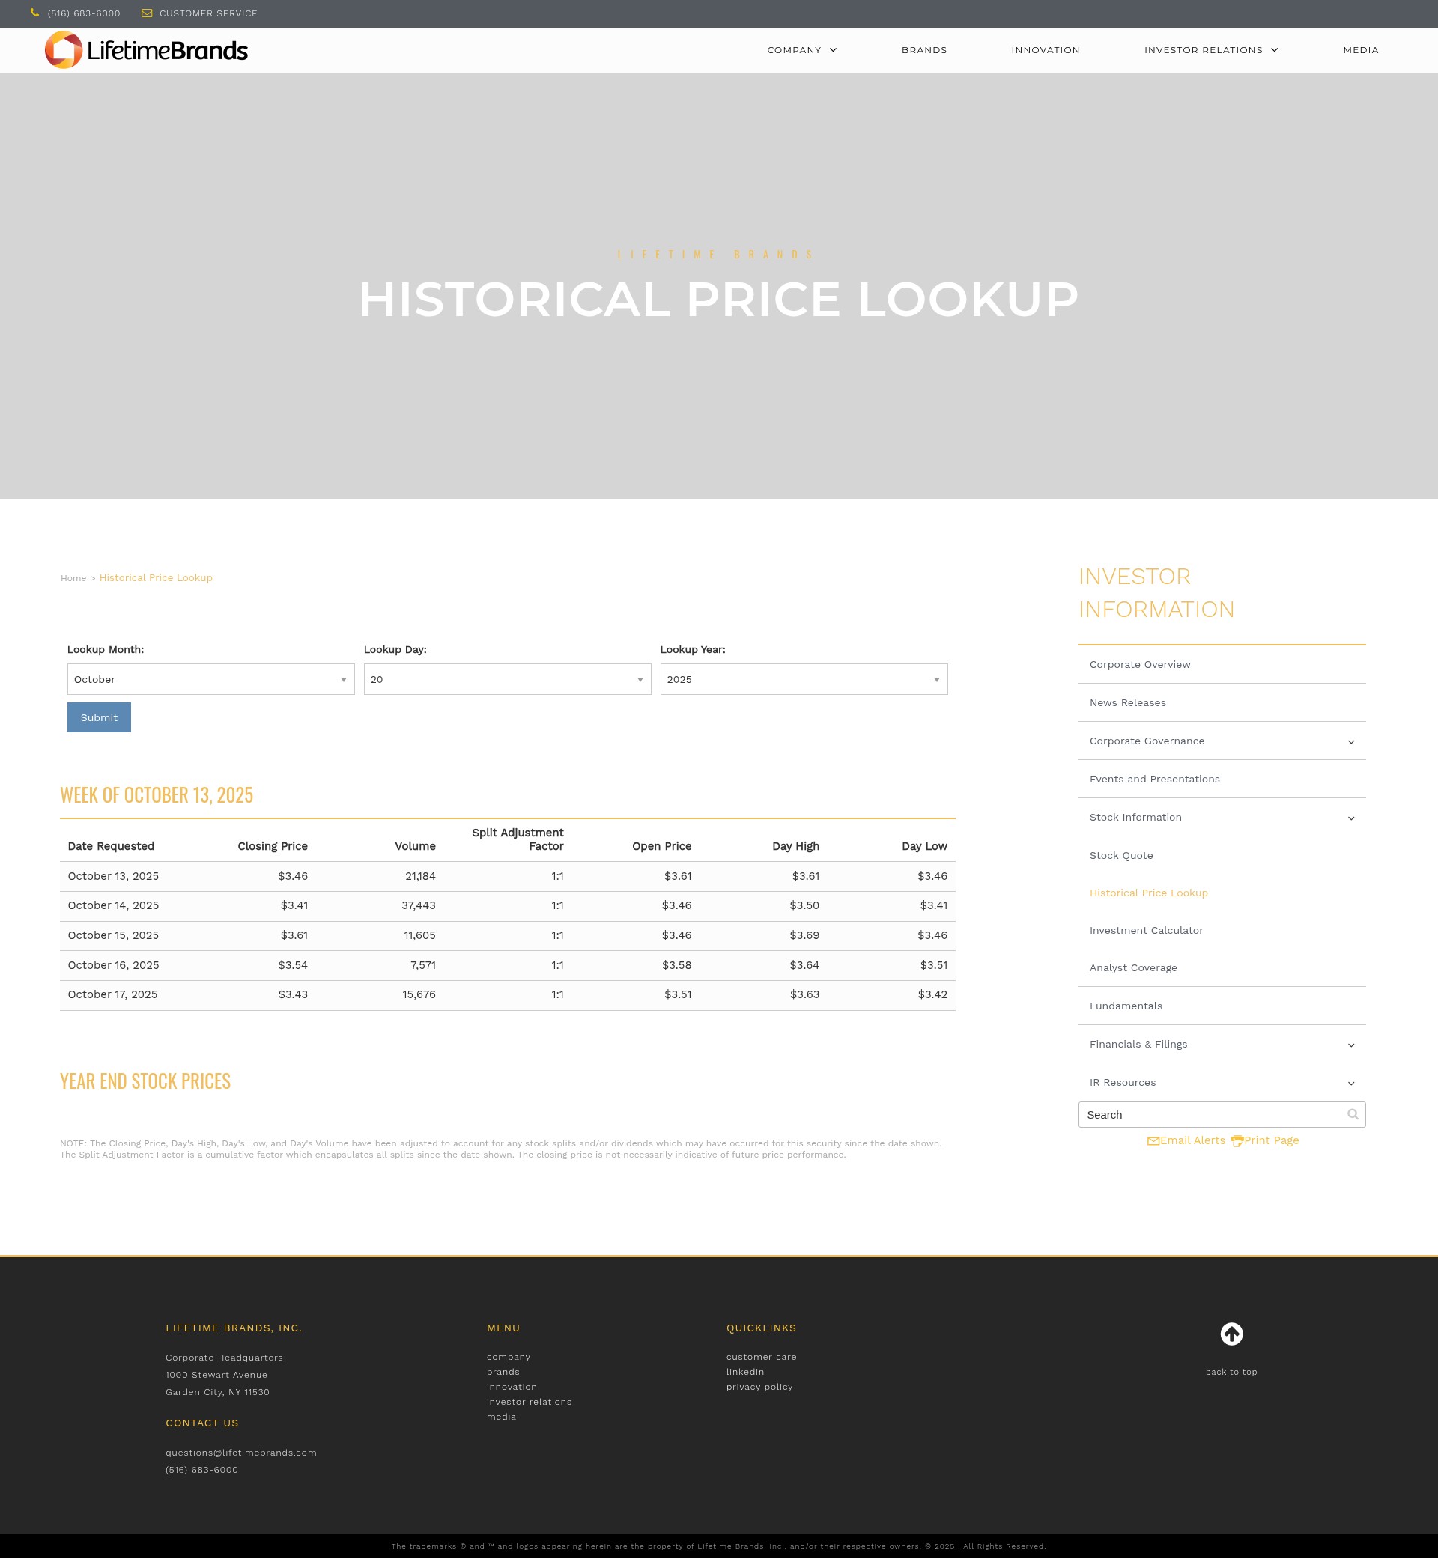This screenshot has height=1559, width=1438.
Task: Click the Email Alerts envelope icon
Action: [1153, 1141]
